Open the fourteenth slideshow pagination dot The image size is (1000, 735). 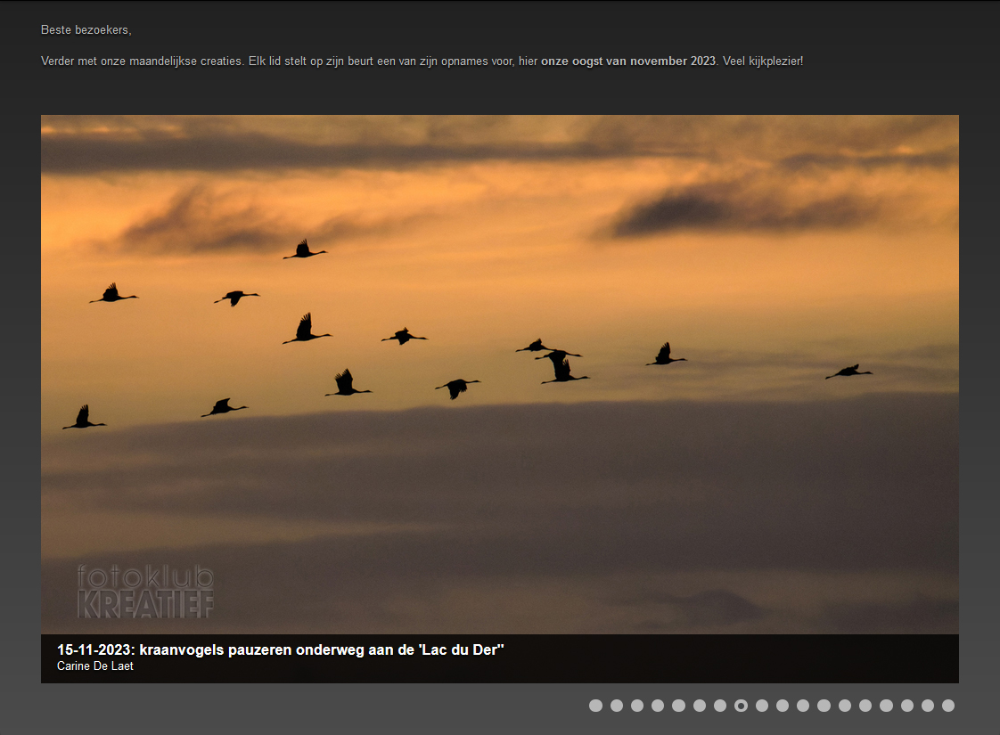point(865,706)
